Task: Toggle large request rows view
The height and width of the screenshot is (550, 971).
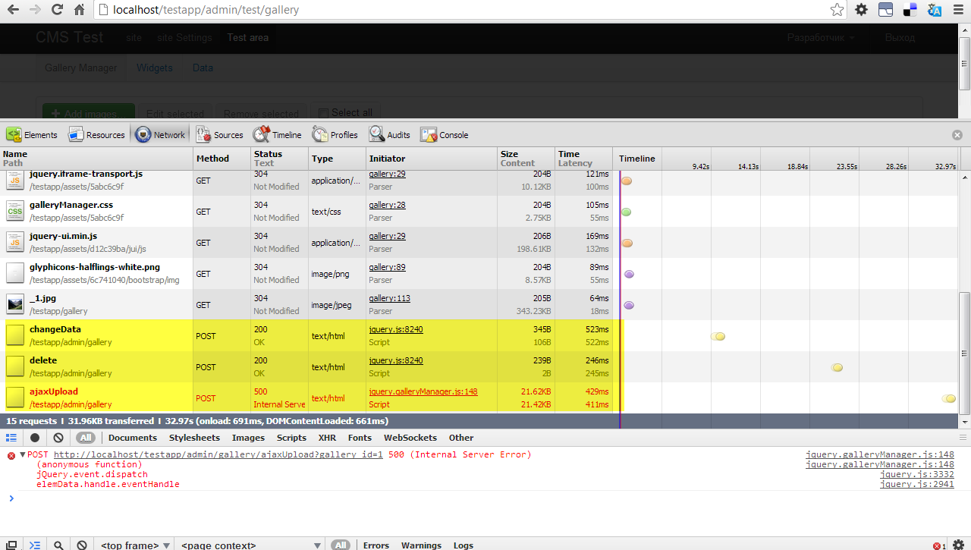Action: click(11, 438)
